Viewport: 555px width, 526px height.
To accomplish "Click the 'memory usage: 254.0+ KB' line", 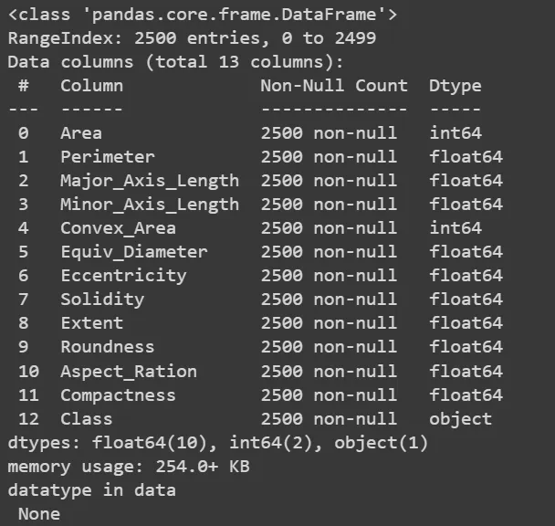I will pyautogui.click(x=129, y=466).
